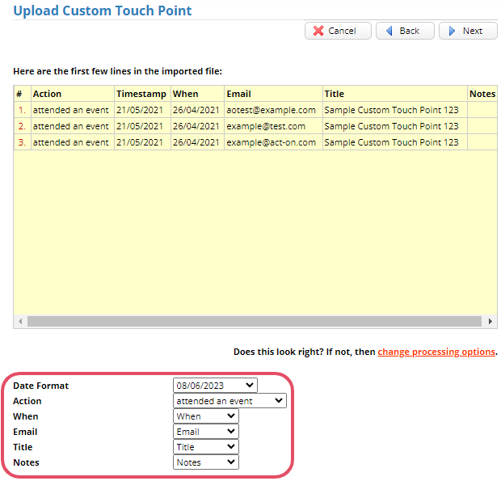501x481 pixels.
Task: Click row number 2 in the preview table
Action: [22, 126]
